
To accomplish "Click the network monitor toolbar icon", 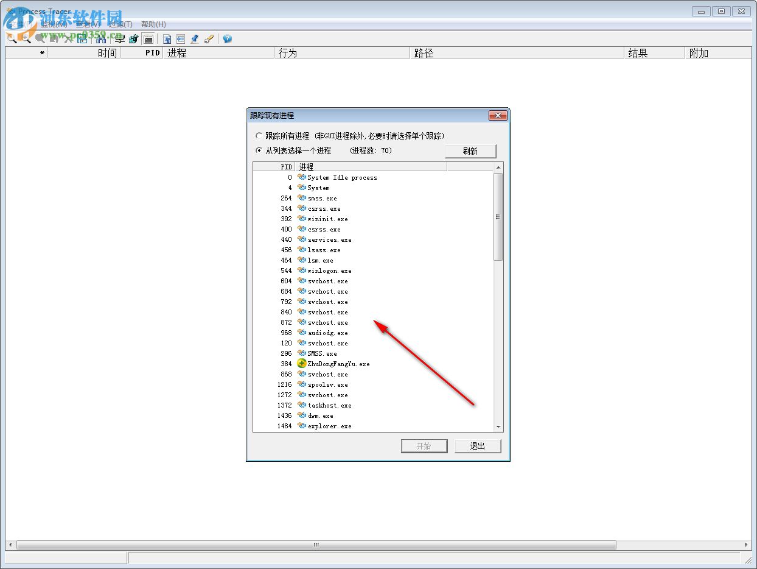I will click(119, 38).
